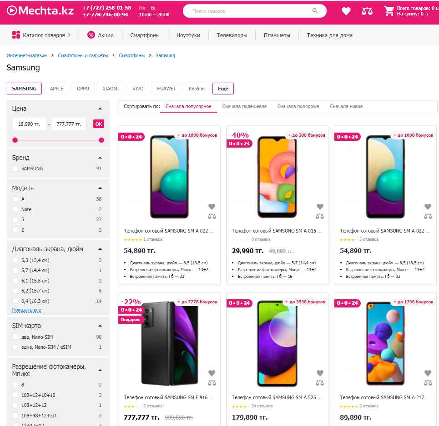The height and width of the screenshot is (426, 439).
Task: Check model Z filter checkbox
Action: pyautogui.click(x=15, y=230)
